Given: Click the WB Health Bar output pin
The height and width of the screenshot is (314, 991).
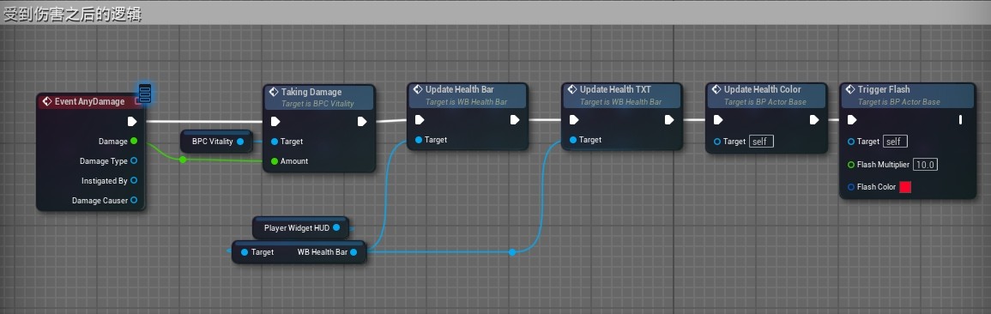Looking at the screenshot, I should point(353,252).
